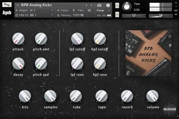This screenshot has width=179, height=119.
Task: Click the BPB Analog Kicks artwork
Action: (x=148, y=53)
